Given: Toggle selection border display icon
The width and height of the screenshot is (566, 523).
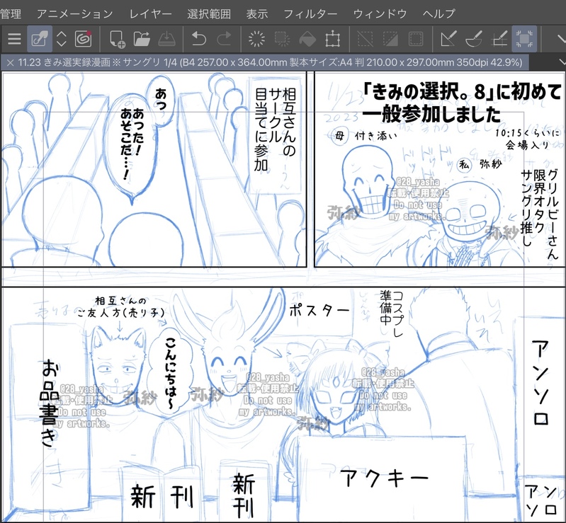Looking at the screenshot, I should tap(416, 39).
